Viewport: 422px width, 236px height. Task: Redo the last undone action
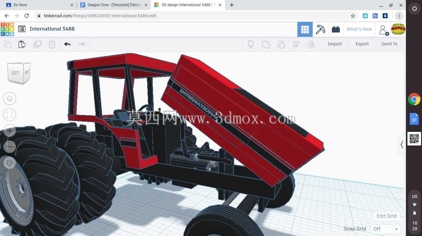pos(82,44)
